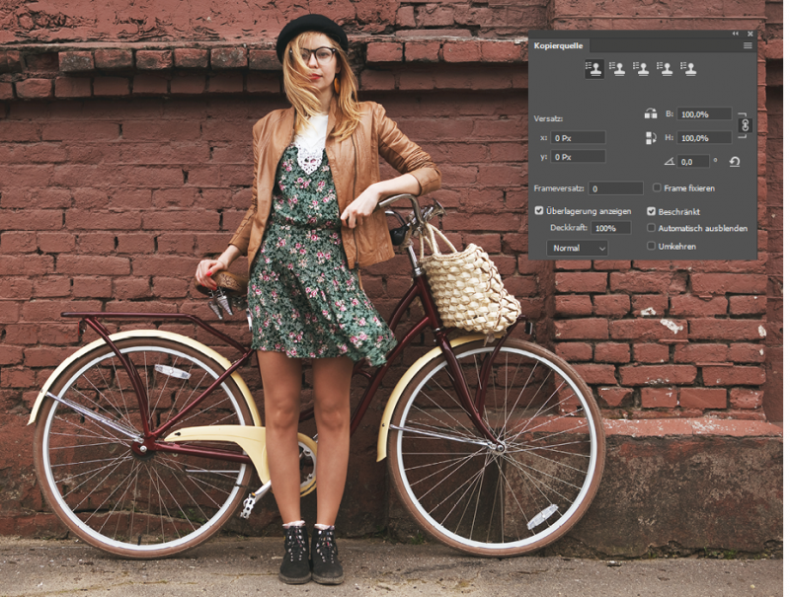This screenshot has height=597, width=790.
Task: Click the Deckkraft opacity field
Action: (611, 228)
